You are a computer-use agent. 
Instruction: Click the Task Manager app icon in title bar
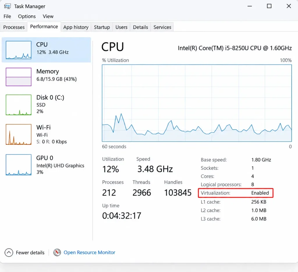[7, 6]
